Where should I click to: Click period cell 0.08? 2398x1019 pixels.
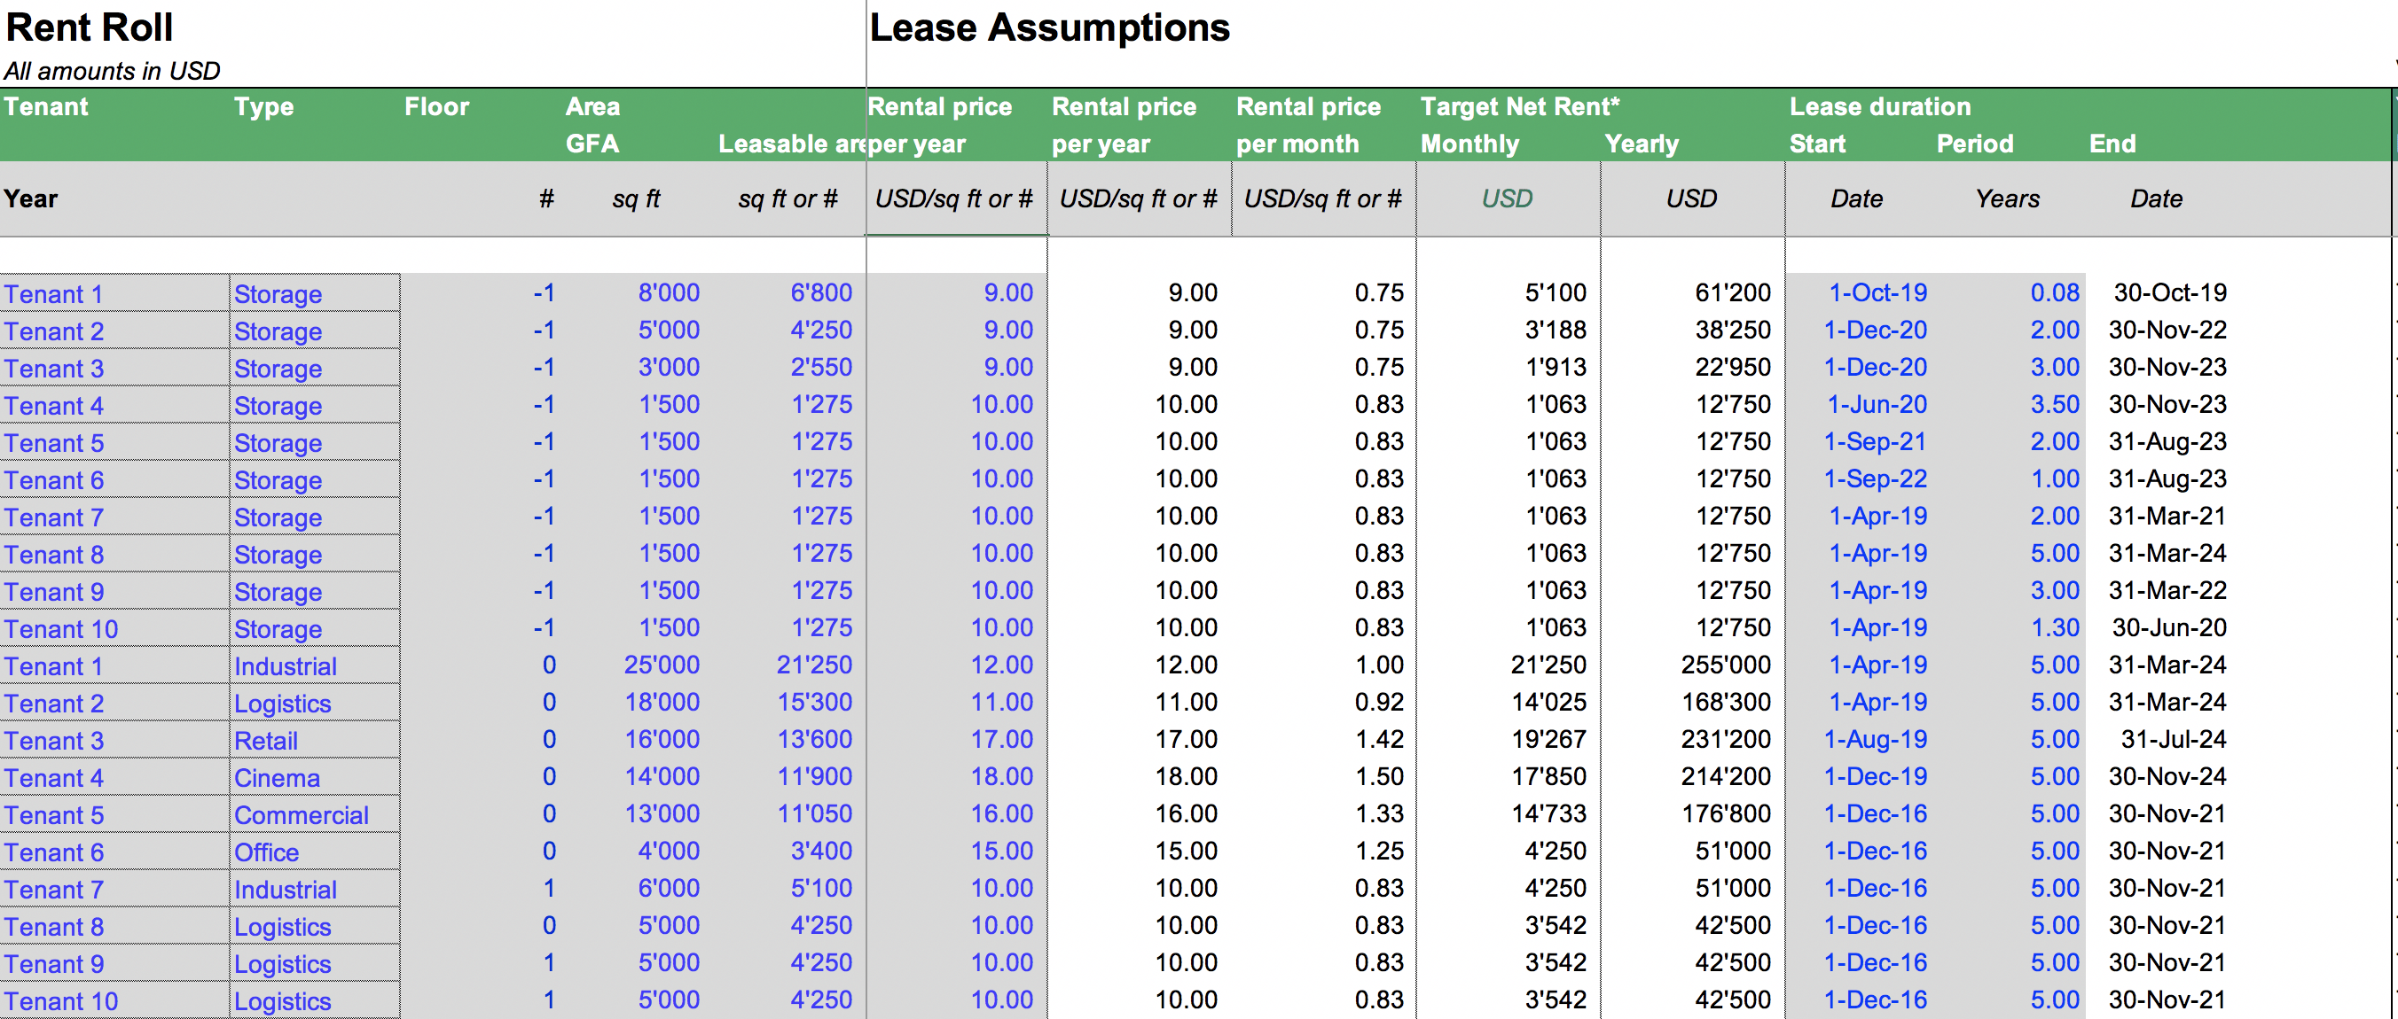pos(2055,293)
